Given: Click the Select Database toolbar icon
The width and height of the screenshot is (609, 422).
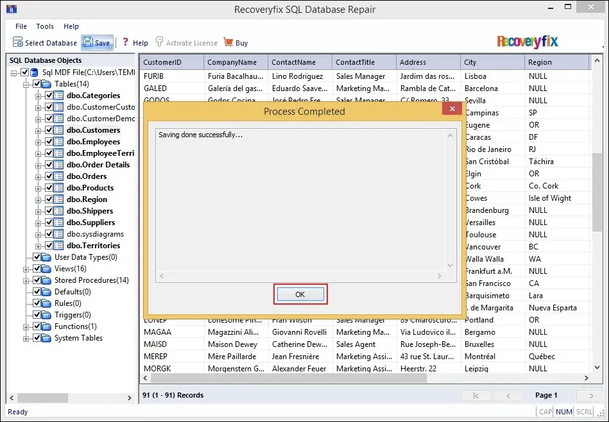Looking at the screenshot, I should tap(18, 42).
